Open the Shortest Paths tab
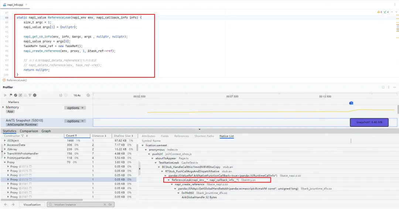The height and width of the screenshot is (209, 399). pyautogui.click(x=204, y=136)
